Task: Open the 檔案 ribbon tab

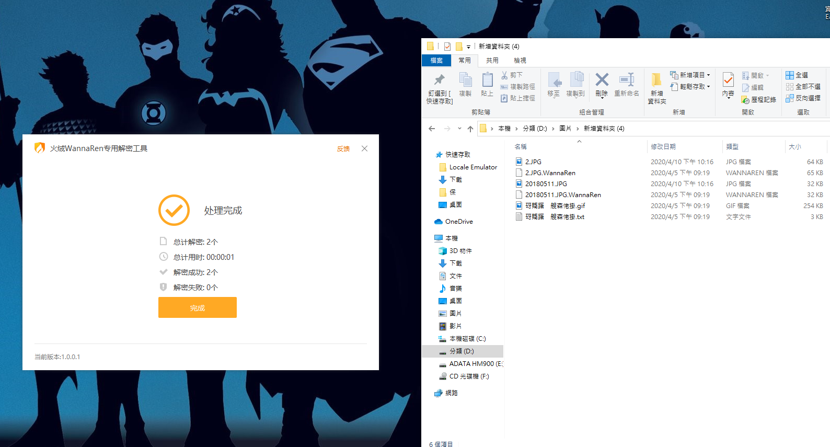Action: pyautogui.click(x=436, y=61)
